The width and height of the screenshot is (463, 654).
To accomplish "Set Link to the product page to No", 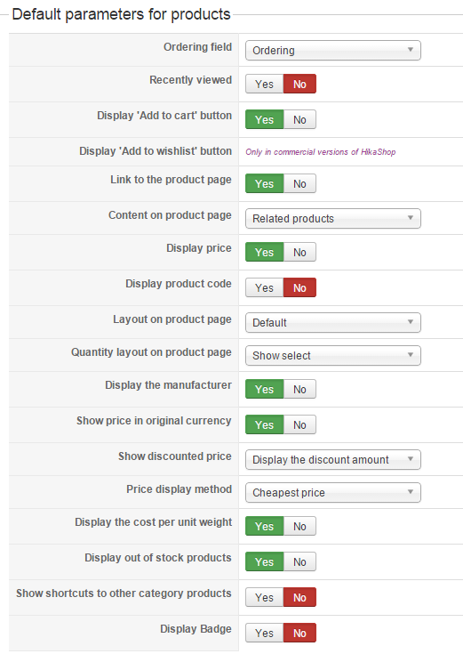I will tap(299, 183).
